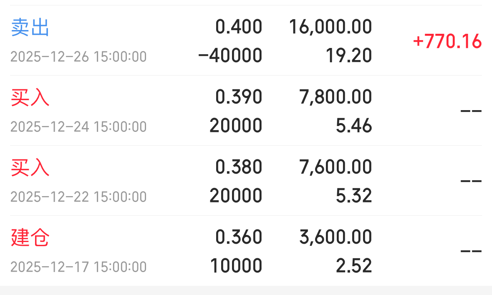This screenshot has width=492, height=295.
Task: Click the 5.46 fee value
Action: point(354,126)
